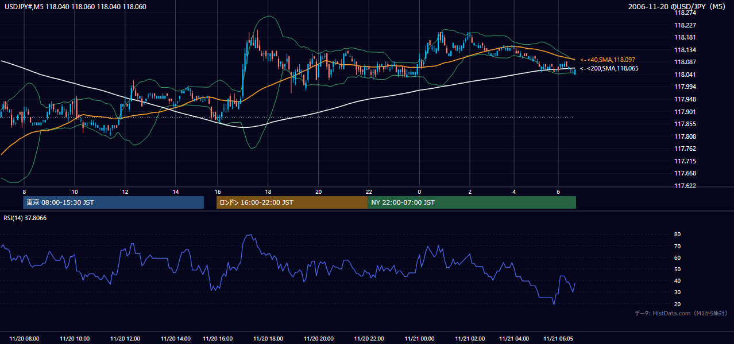Click the 11/21 06:05 time label

tap(558, 339)
